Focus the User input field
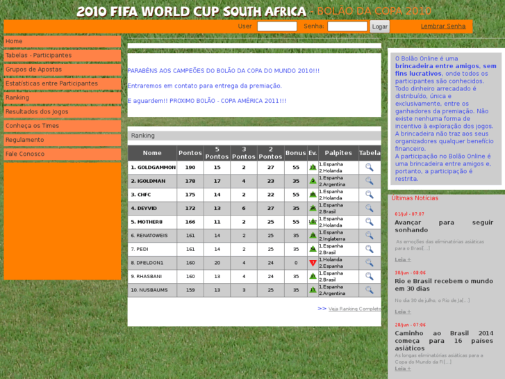 tap(277, 26)
